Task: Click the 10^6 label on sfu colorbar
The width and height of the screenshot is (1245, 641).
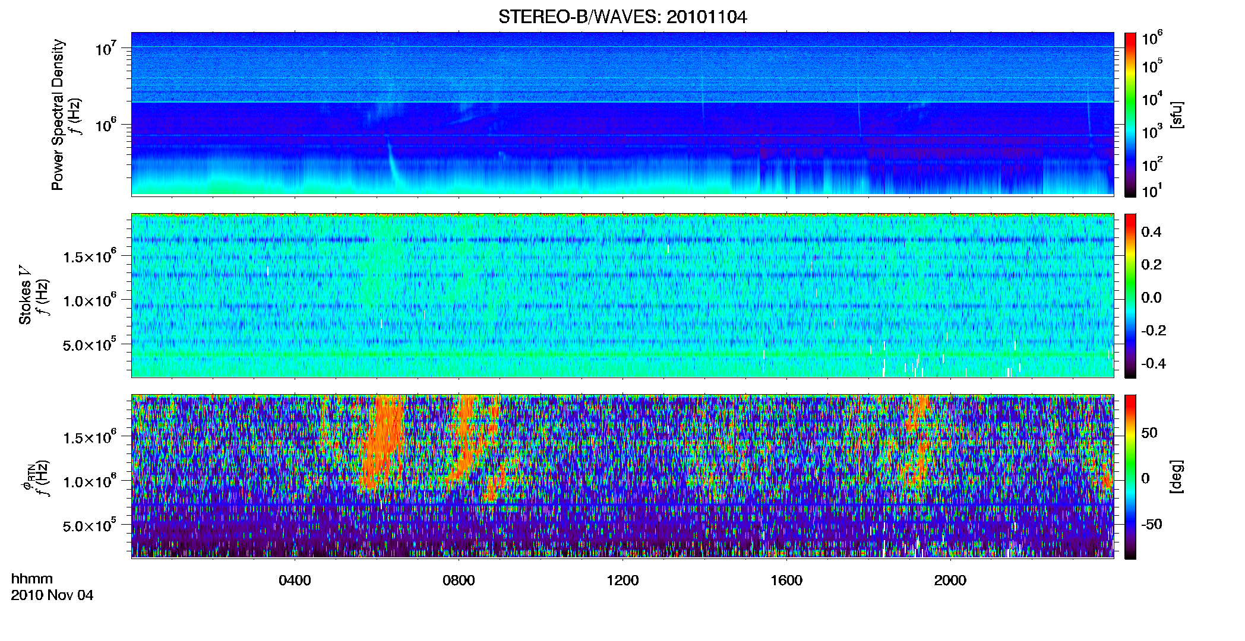Action: tap(1152, 39)
